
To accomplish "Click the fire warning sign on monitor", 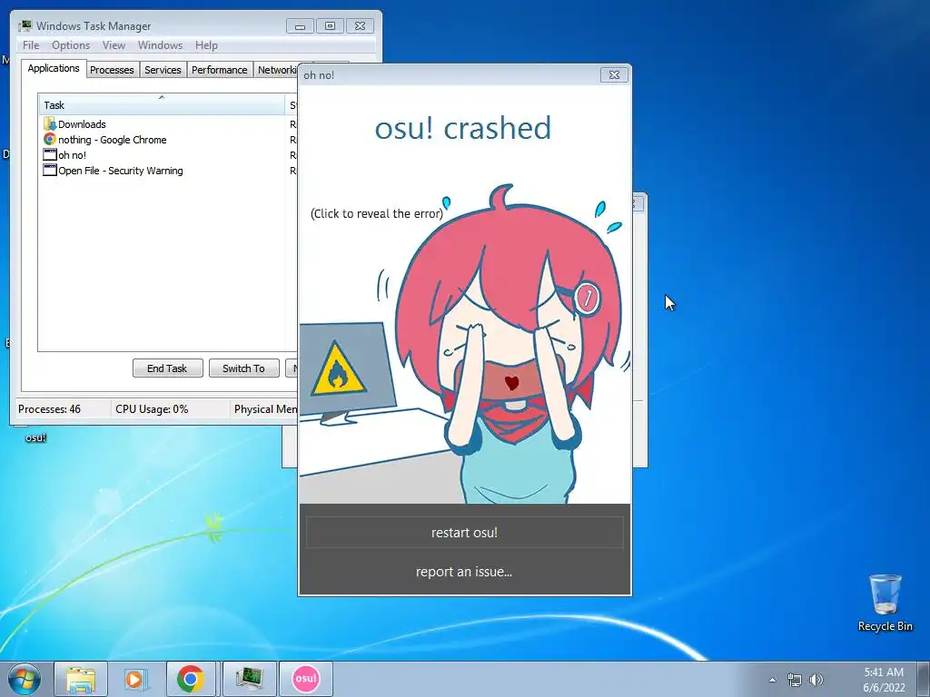I will click(x=338, y=368).
